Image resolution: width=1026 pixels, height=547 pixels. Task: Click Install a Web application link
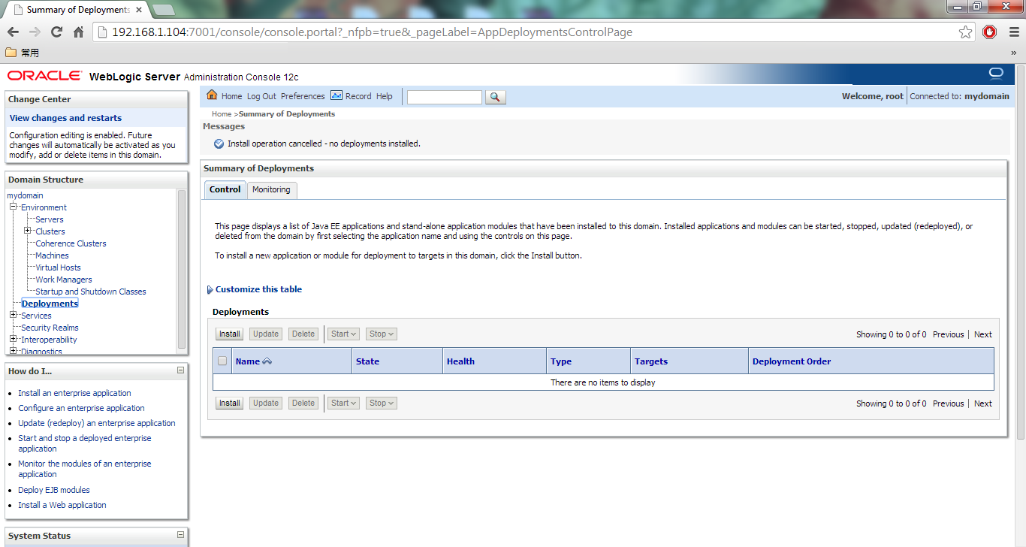tap(62, 505)
